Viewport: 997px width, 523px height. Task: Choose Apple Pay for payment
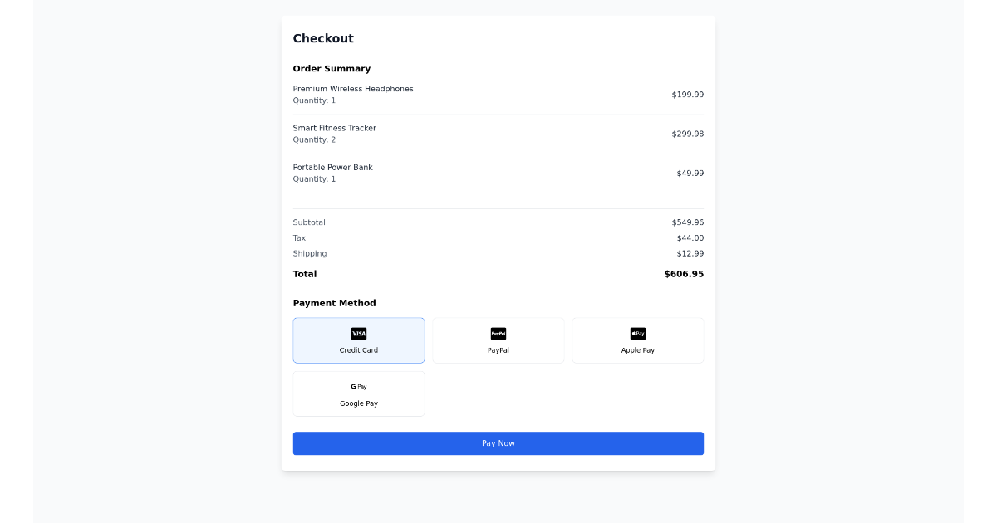(637, 340)
